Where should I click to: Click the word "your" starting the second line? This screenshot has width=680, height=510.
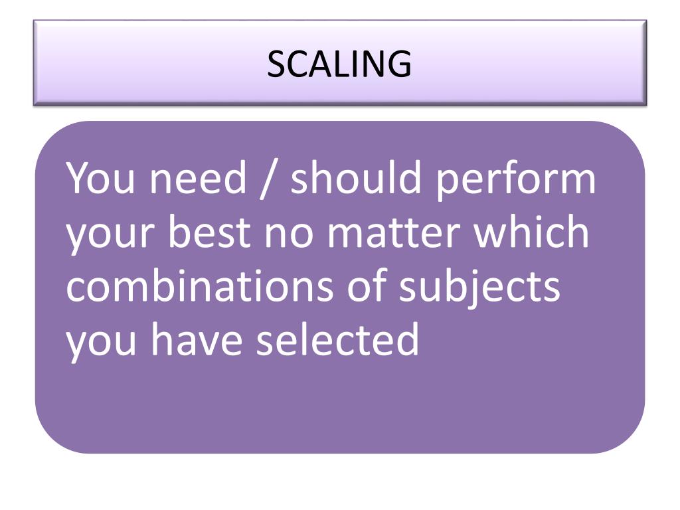110,236
